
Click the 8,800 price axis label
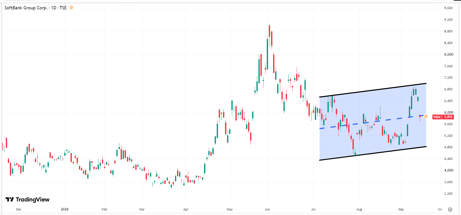448,31
